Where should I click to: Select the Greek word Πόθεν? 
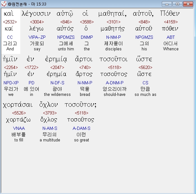[170, 13]
